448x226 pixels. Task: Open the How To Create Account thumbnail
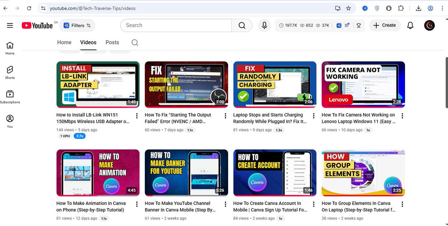275,173
